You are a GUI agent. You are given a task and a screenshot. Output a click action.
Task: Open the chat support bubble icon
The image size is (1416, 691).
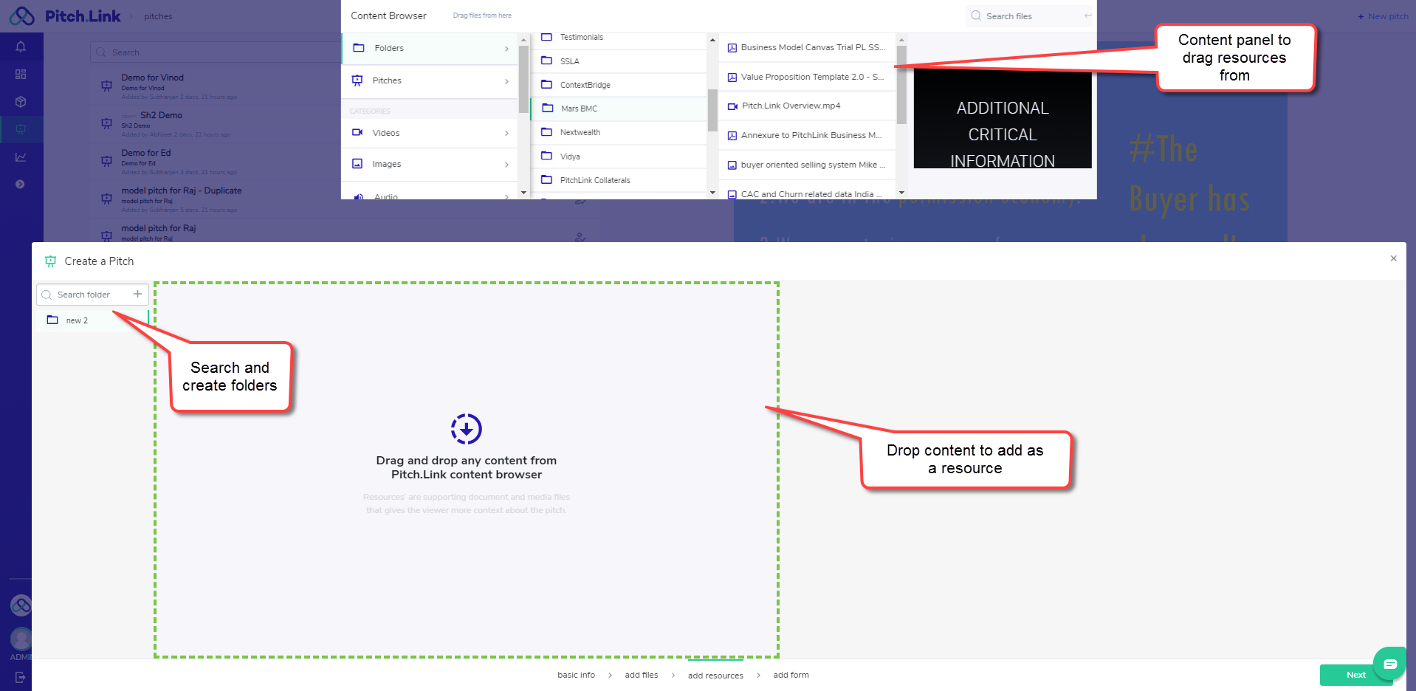[x=1389, y=664]
